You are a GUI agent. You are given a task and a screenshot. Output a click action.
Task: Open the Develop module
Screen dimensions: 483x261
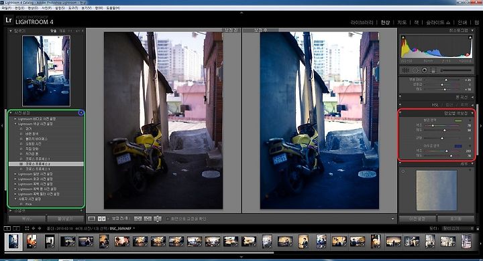pos(385,23)
